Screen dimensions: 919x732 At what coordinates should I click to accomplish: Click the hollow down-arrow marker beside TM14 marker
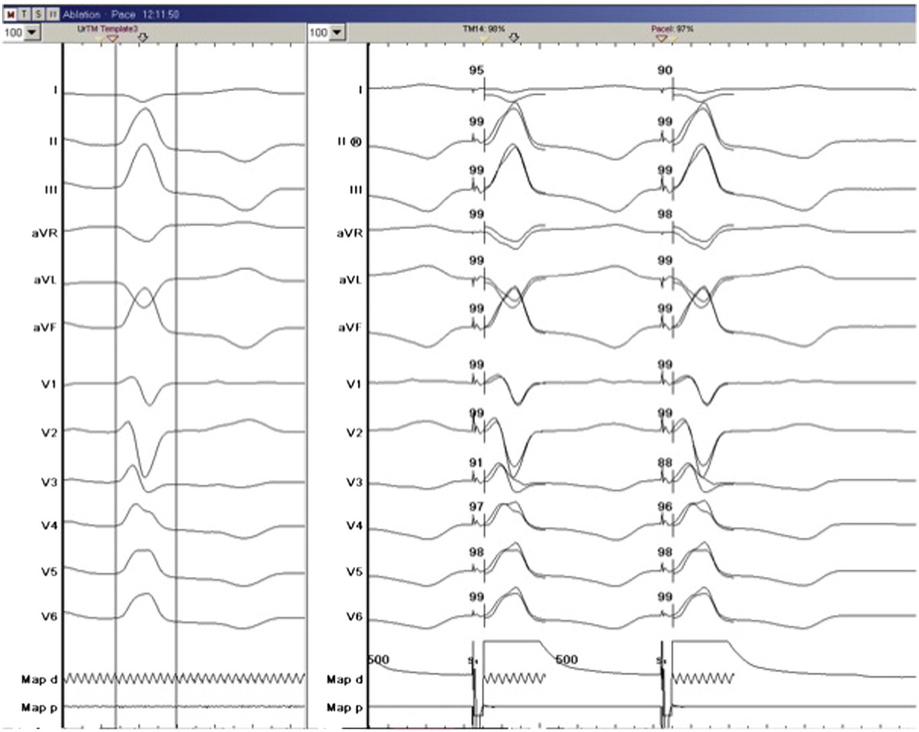513,38
